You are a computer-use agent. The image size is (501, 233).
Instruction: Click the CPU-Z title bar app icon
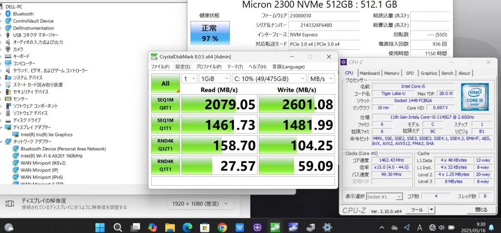pyautogui.click(x=344, y=62)
